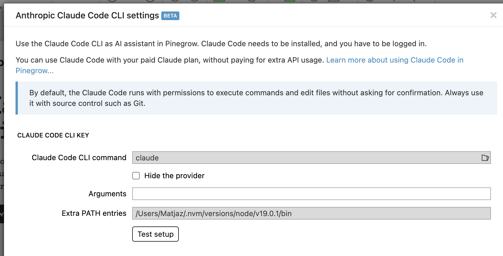Click the Anthropic Claude Code CLI settings title
This screenshot has width=503, height=256.
[x=87, y=15]
